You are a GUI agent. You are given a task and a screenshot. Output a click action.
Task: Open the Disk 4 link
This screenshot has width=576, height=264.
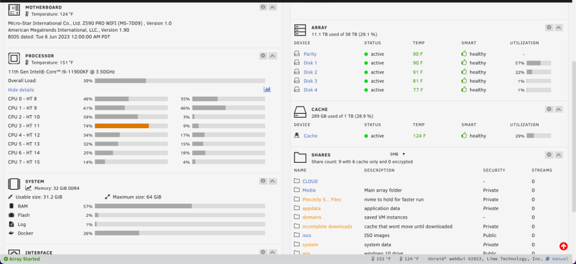coord(310,90)
